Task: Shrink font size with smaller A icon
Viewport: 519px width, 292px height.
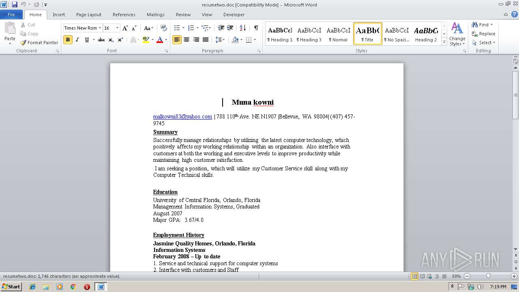Action: [134, 28]
